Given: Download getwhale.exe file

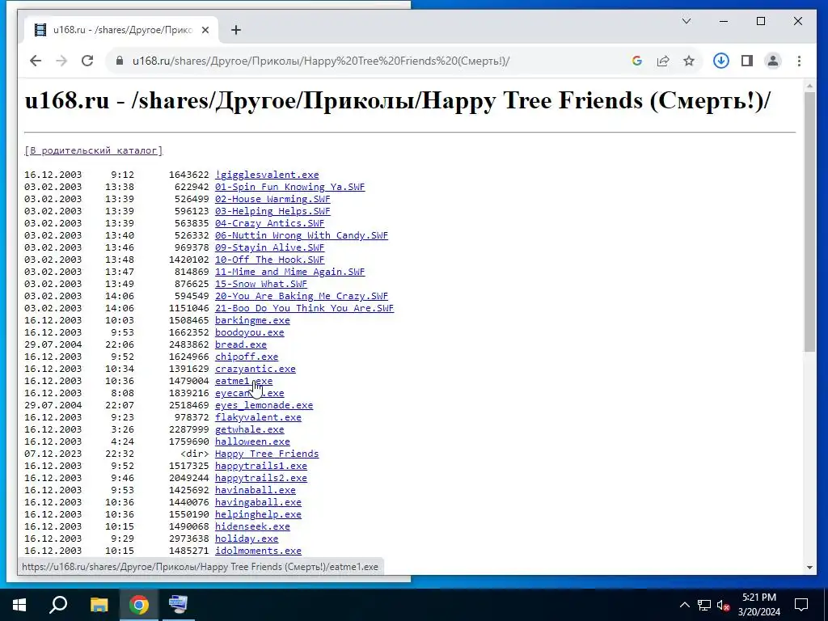Looking at the screenshot, I should click(250, 430).
